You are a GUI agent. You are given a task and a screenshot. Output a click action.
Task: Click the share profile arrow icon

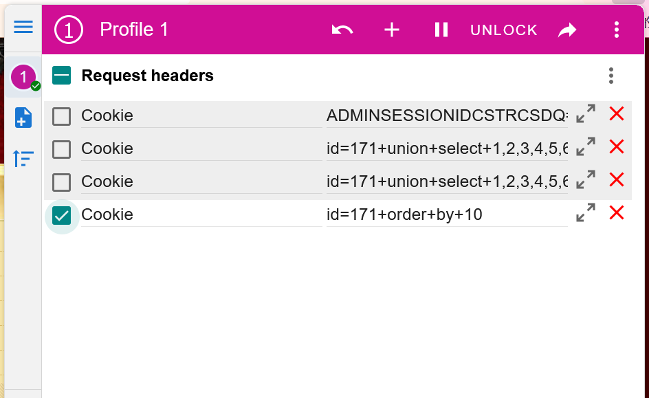[567, 30]
